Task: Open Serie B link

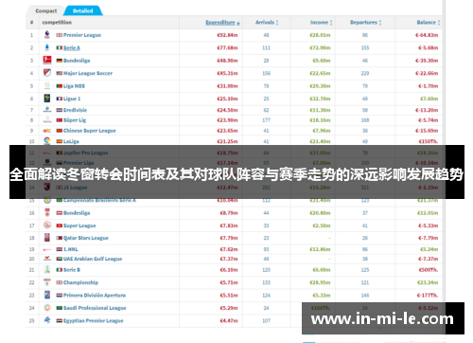Action: coord(72,270)
